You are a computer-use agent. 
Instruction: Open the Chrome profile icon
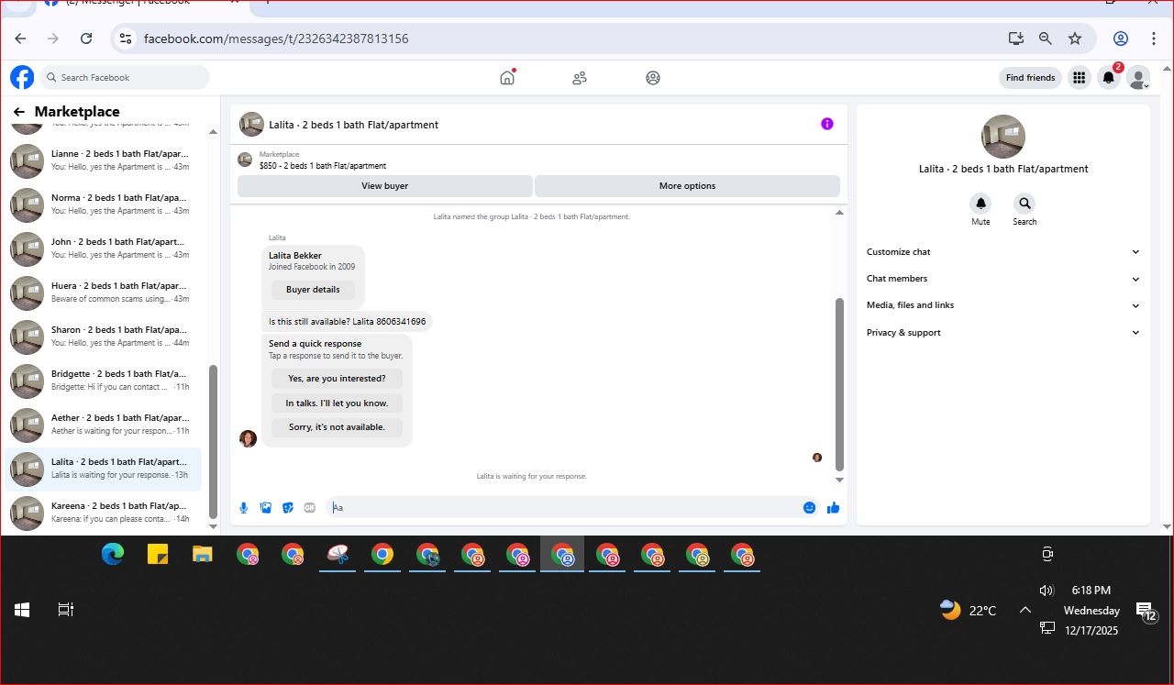point(1121,39)
